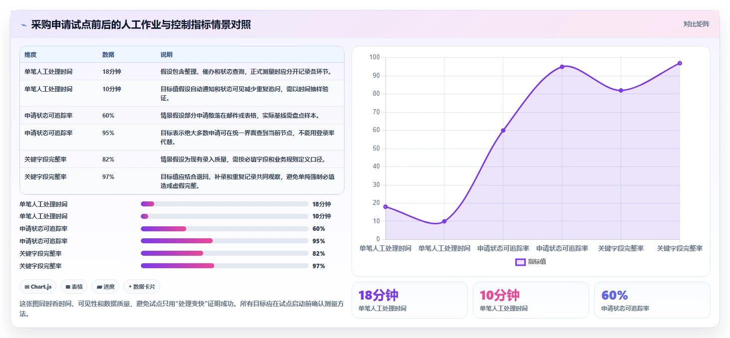Viewport: 730px width, 338px height.
Task: Click 申请状态可追踪率 cell in the 95% table row
Action: 48,133
